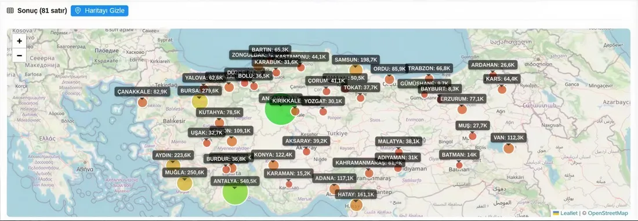The image size is (638, 221).
Task: Select the KUTAHYA: 78,5K label
Action: coord(220,112)
